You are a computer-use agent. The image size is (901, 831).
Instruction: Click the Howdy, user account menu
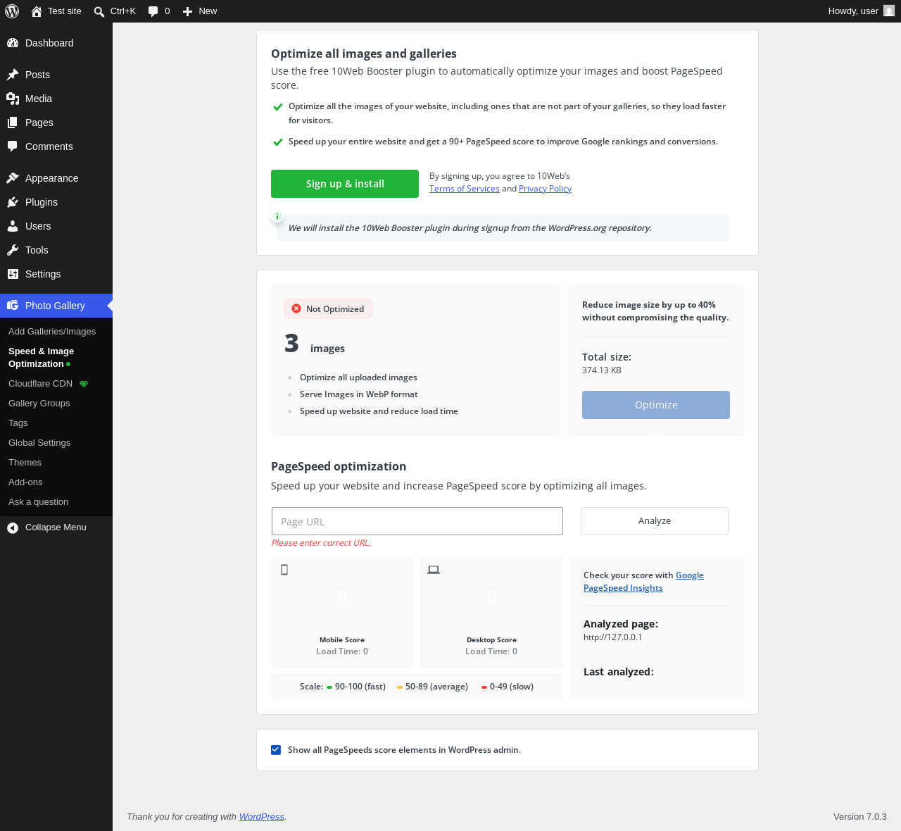tap(861, 11)
